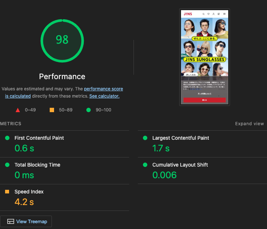The image size is (267, 229).
Task: Click the hamburger menu icon in the screenshot
Action: coord(224,14)
